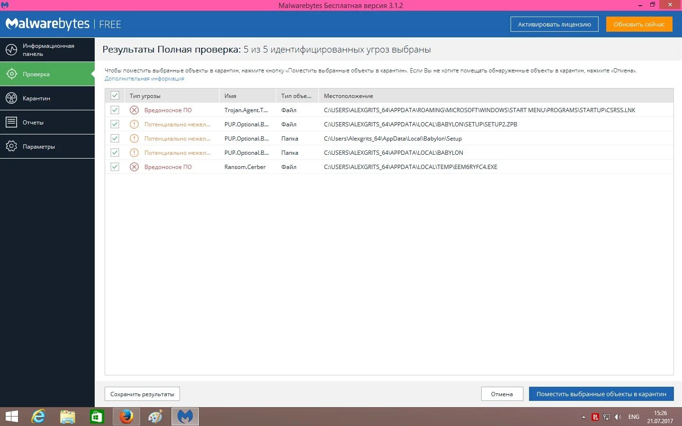Select the Ransom.Cerber name cell

point(245,167)
